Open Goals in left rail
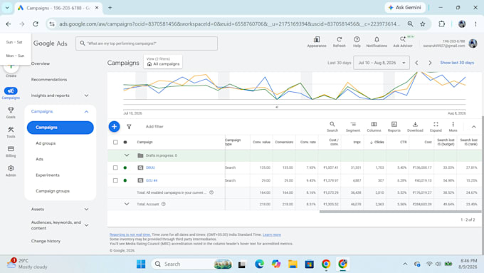 tap(11, 113)
